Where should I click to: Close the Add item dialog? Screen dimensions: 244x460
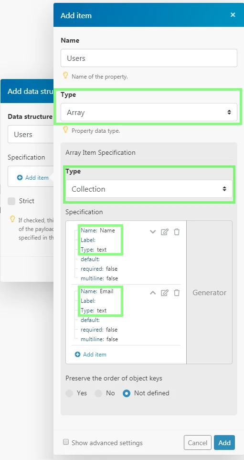(x=233, y=15)
